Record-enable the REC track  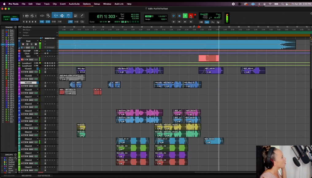coord(22,60)
